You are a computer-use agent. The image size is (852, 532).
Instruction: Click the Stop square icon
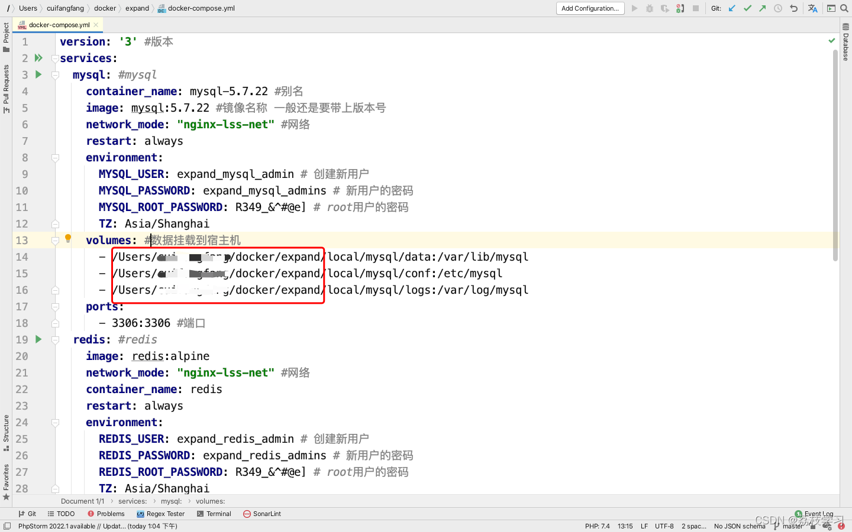pyautogui.click(x=696, y=8)
